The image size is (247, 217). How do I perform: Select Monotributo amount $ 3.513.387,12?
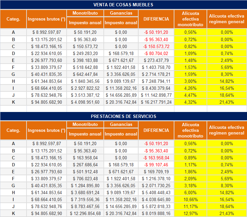click(x=85, y=95)
